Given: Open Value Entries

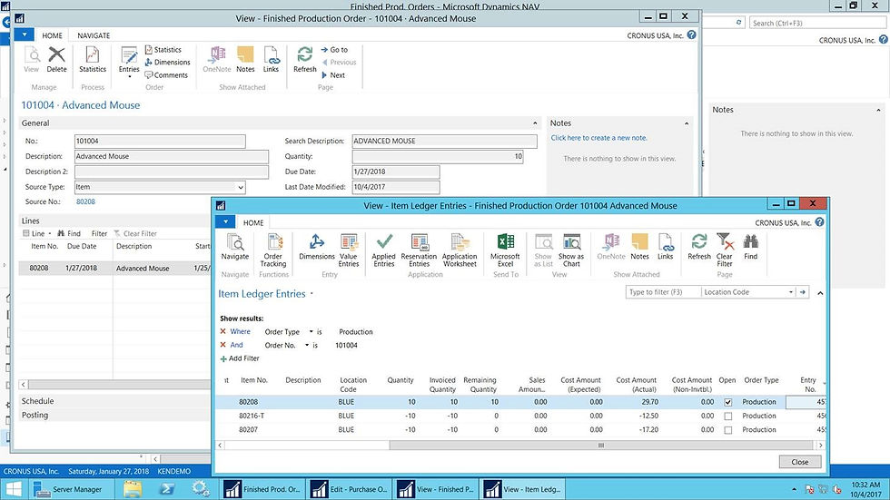Looking at the screenshot, I should tap(349, 250).
